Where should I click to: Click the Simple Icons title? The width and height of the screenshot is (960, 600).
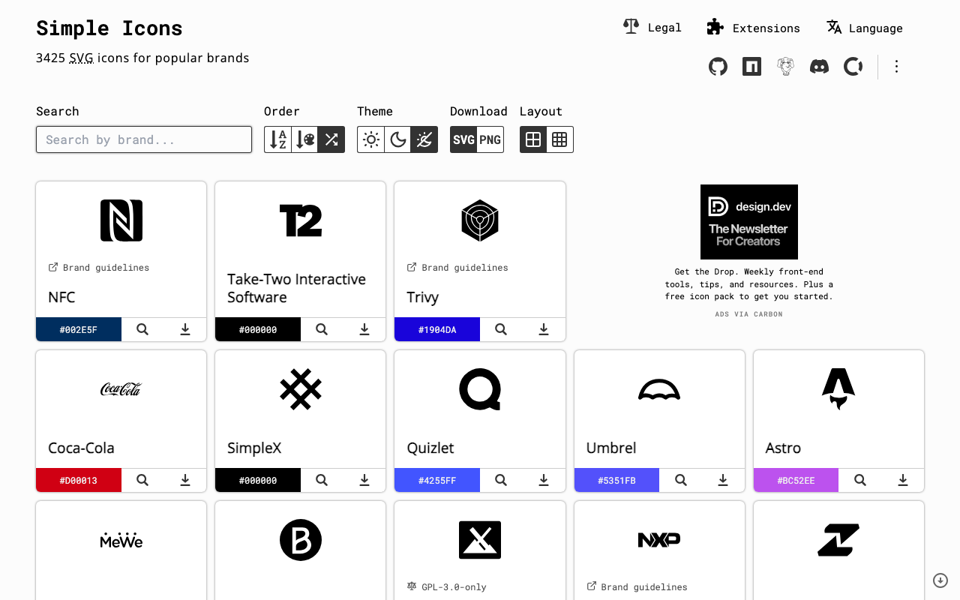click(x=109, y=28)
